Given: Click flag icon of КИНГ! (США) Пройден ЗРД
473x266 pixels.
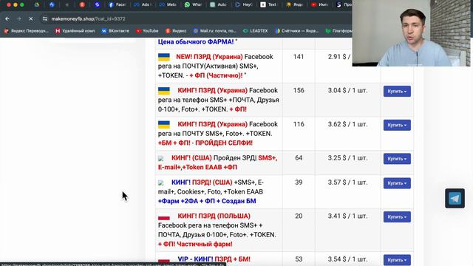Looking at the screenshot, I should pos(161,158).
